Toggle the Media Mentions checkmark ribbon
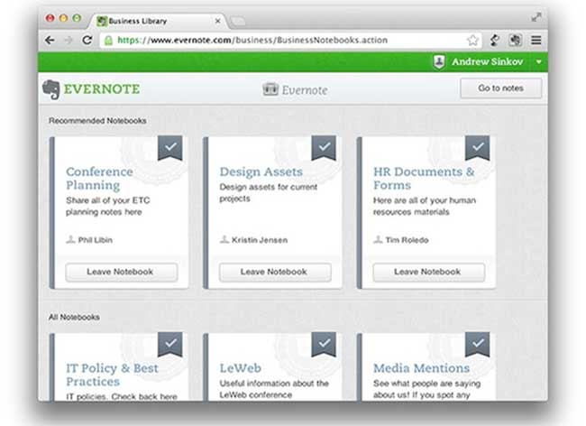This screenshot has width=586, height=426. (477, 345)
